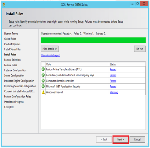Select Global Rules step in sidebar
The image size is (150, 148).
click(10, 39)
